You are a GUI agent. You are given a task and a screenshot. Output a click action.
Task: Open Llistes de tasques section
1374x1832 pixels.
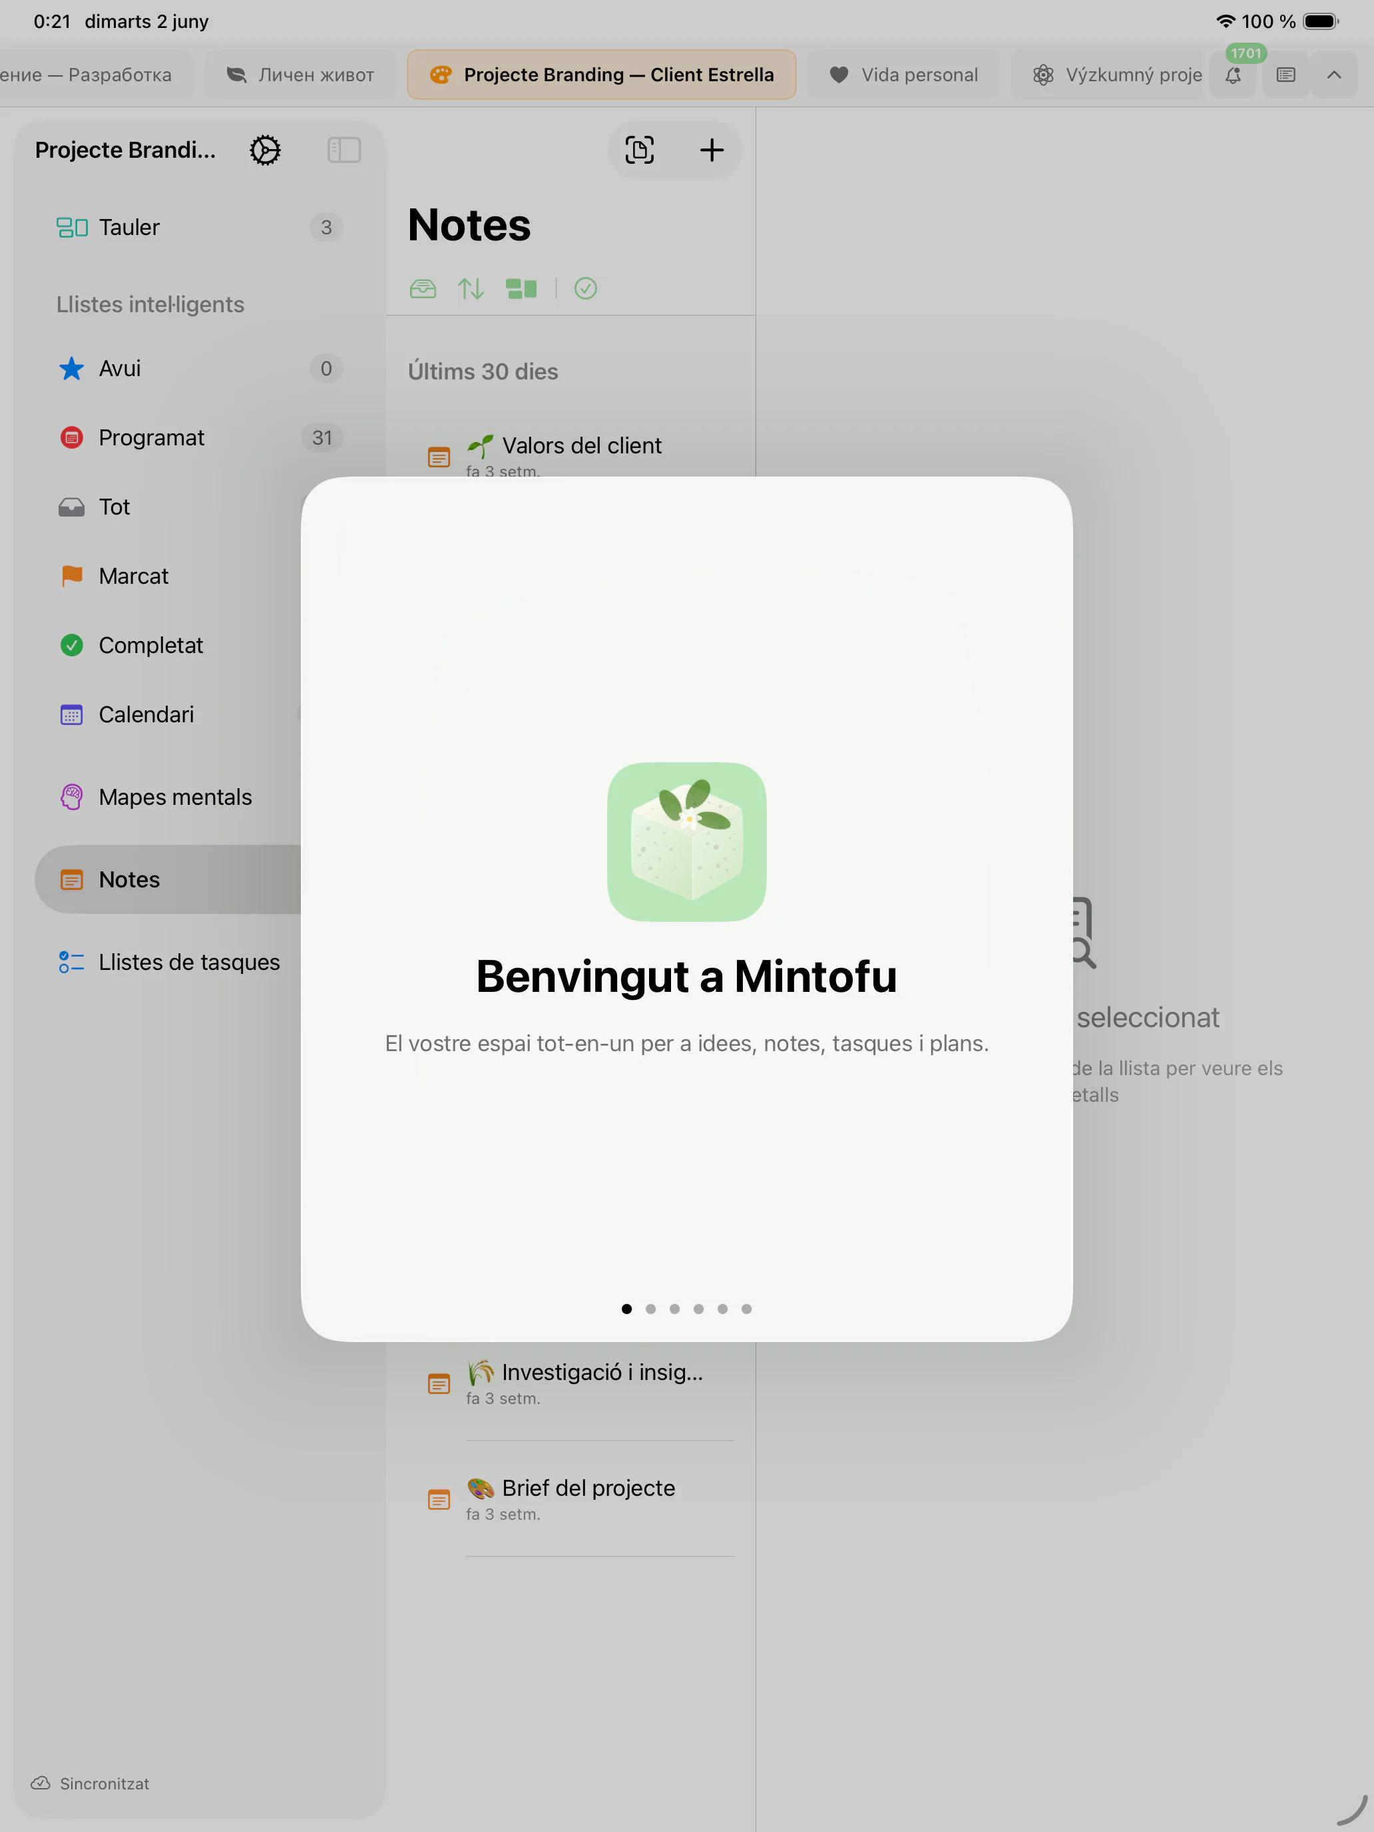(x=168, y=961)
